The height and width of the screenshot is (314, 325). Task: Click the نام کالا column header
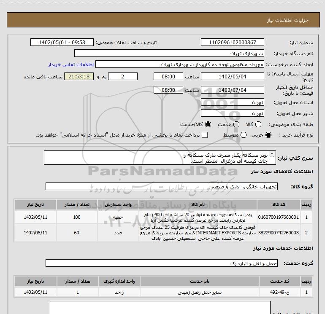(198, 204)
